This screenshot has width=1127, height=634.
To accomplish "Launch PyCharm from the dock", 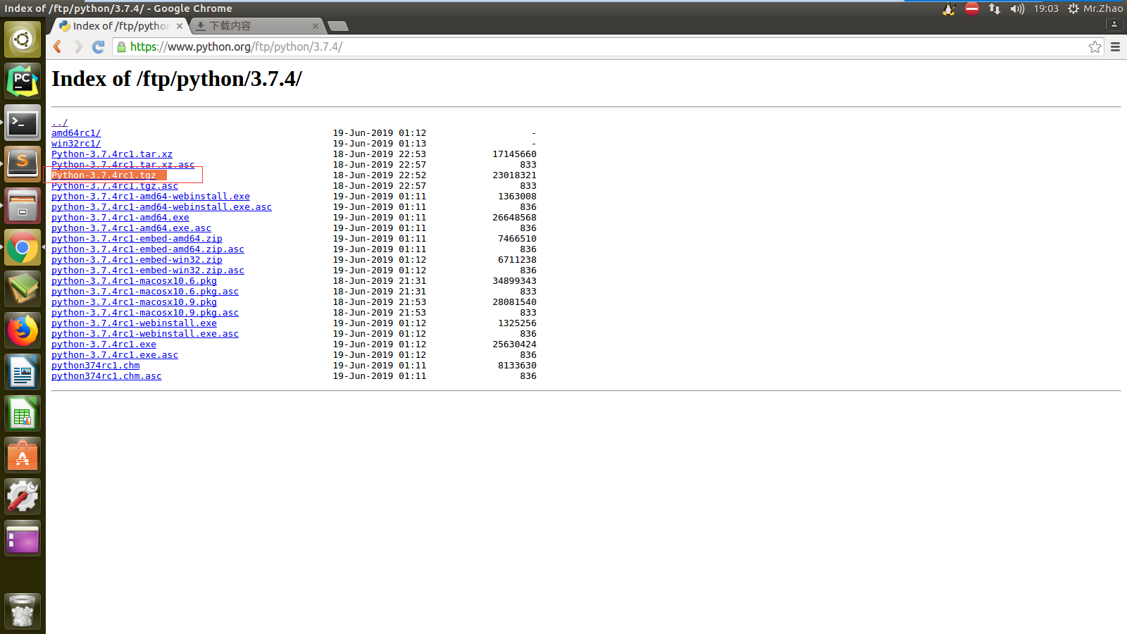I will click(23, 81).
